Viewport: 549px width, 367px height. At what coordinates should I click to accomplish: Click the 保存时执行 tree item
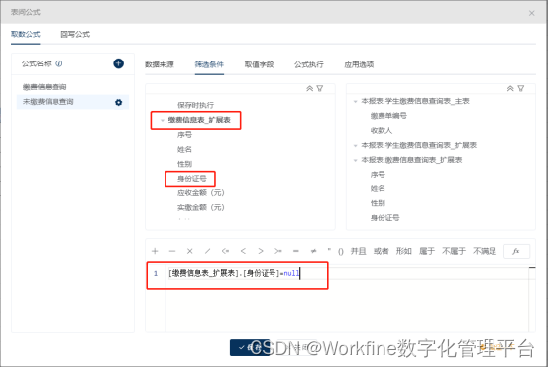195,105
